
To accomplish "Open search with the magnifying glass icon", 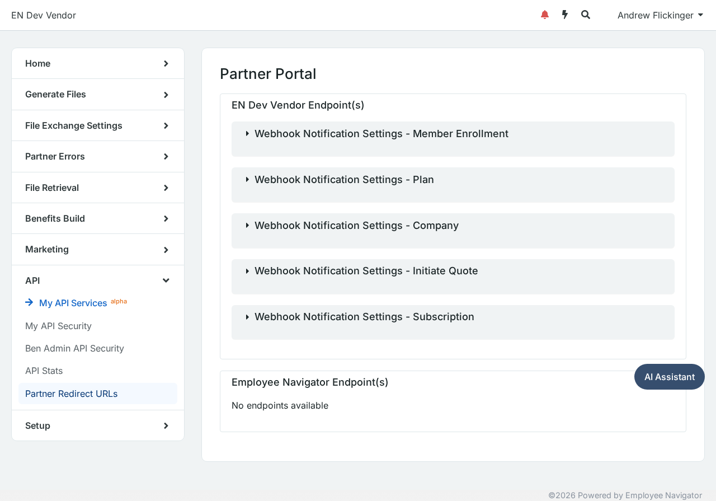I will click(x=586, y=15).
